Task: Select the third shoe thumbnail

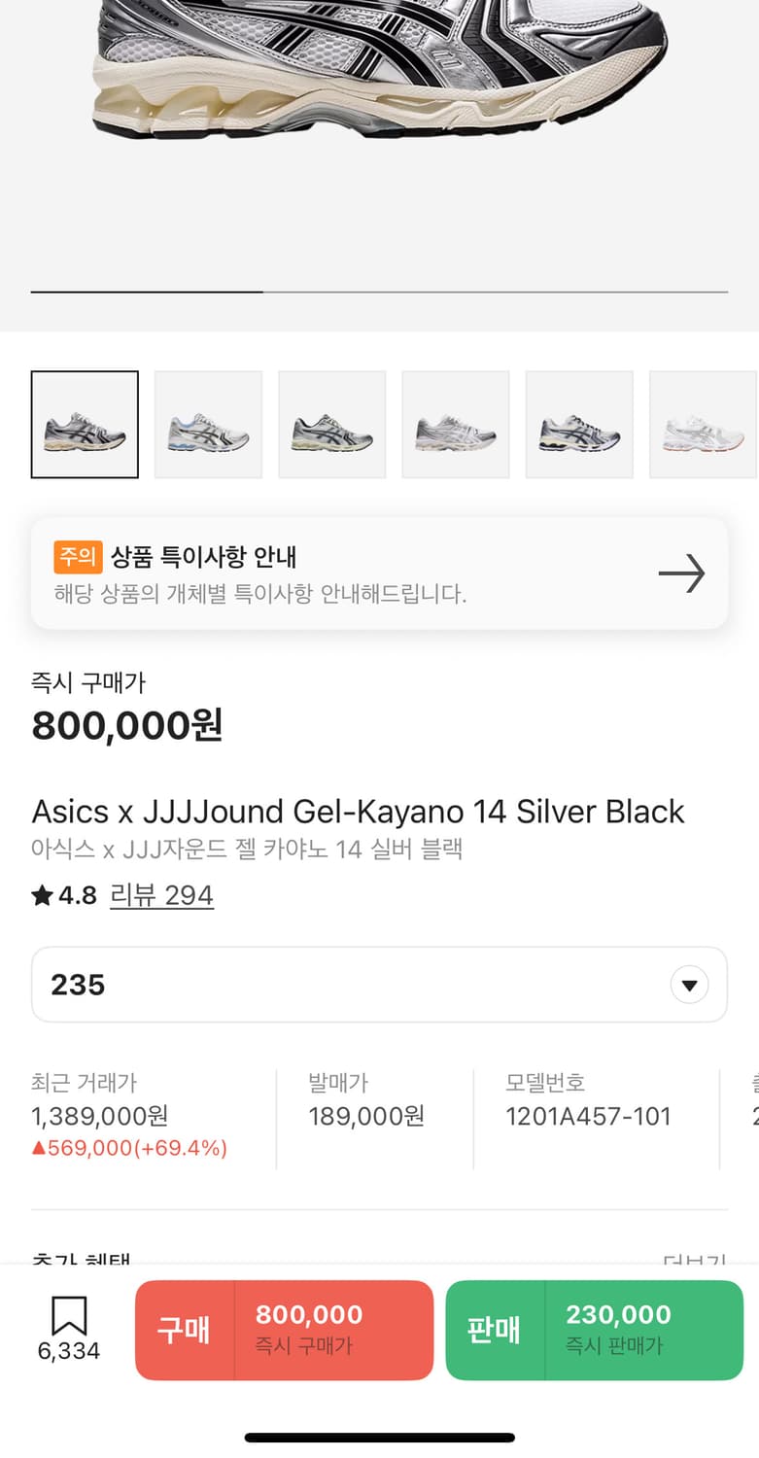Action: 332,425
